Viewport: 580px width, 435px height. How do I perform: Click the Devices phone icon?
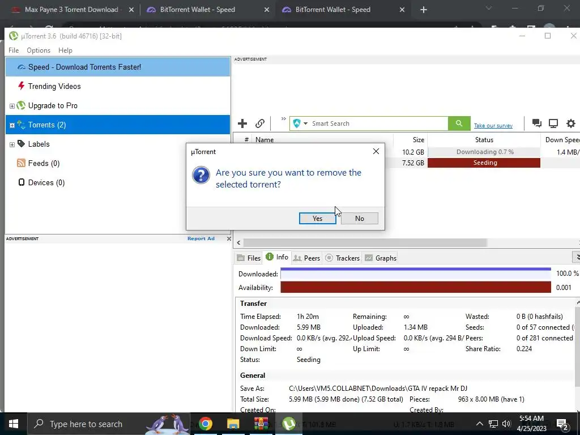click(x=22, y=182)
